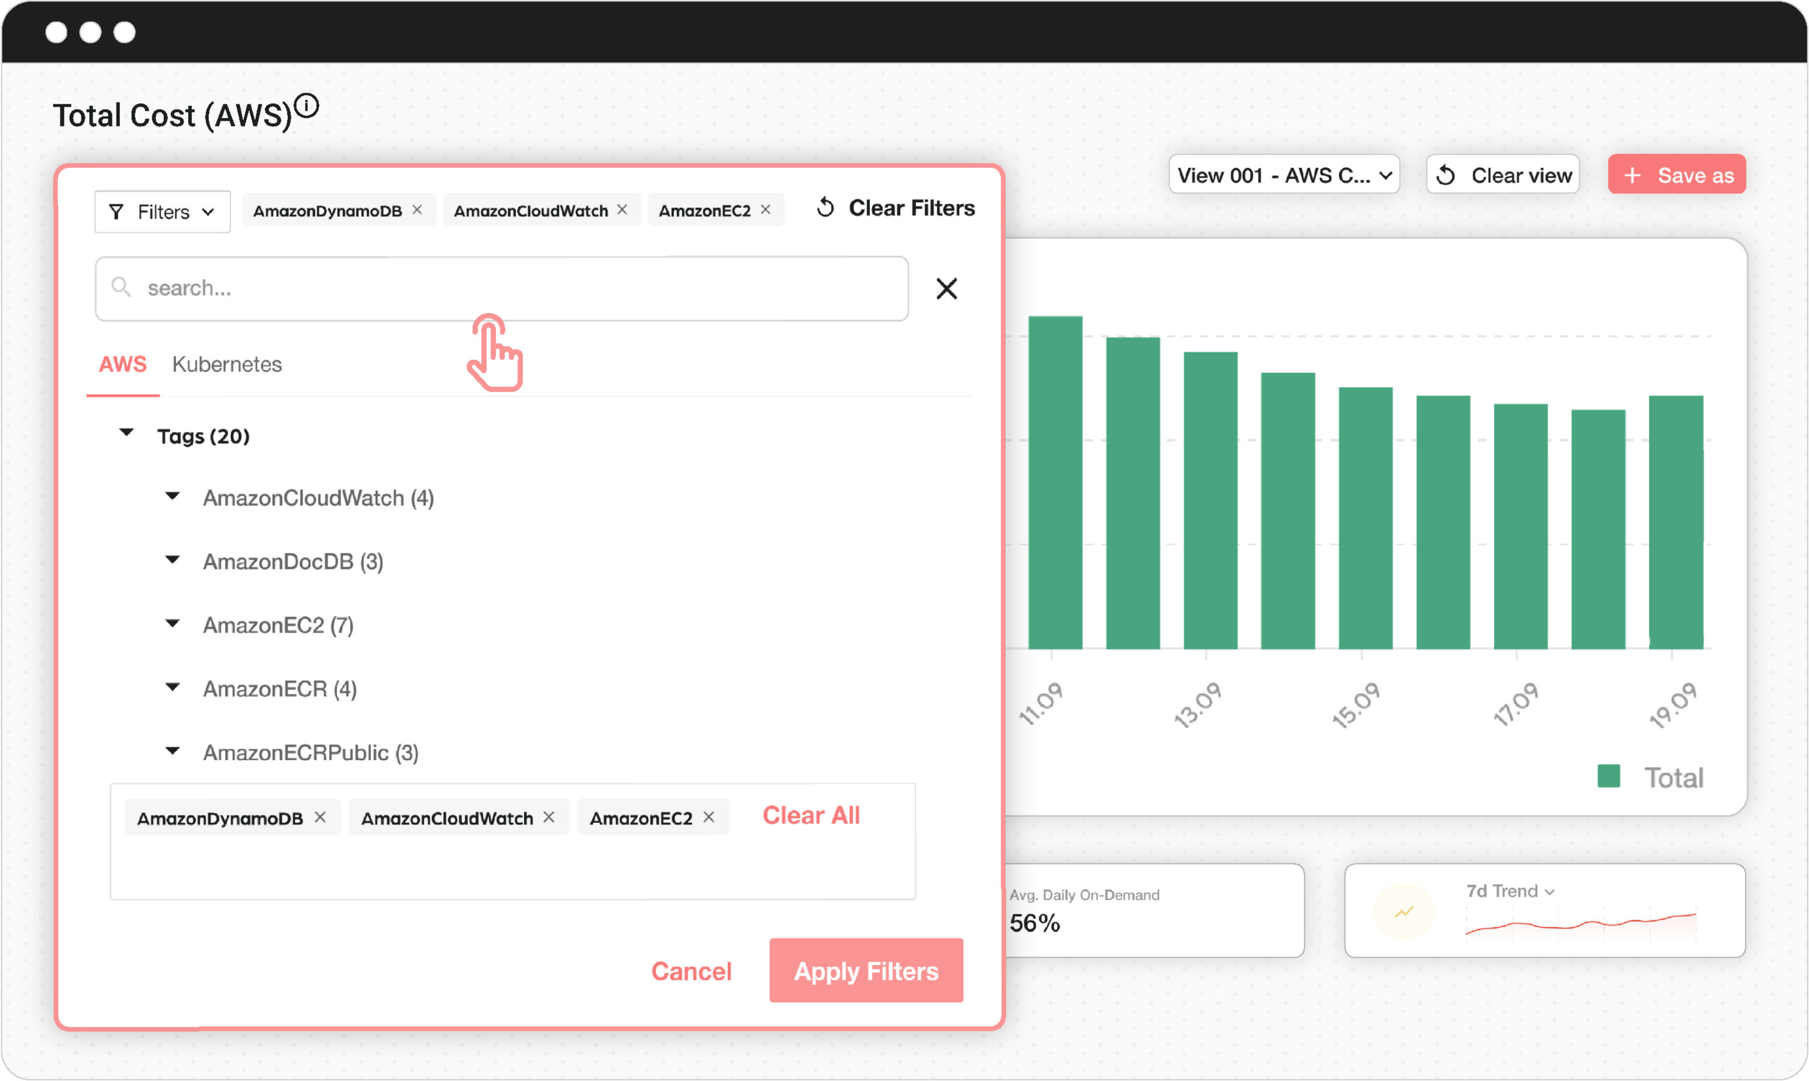Switch to the Kubernetes tab
Screen dimensions: 1809x1081
point(227,364)
